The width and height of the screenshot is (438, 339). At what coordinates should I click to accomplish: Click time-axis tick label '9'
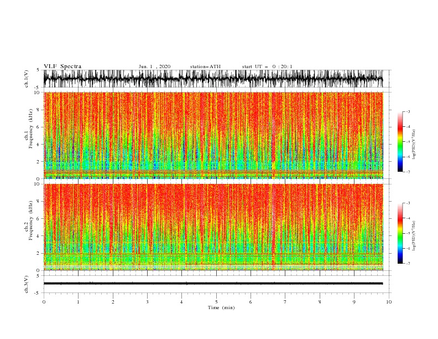coord(354,302)
